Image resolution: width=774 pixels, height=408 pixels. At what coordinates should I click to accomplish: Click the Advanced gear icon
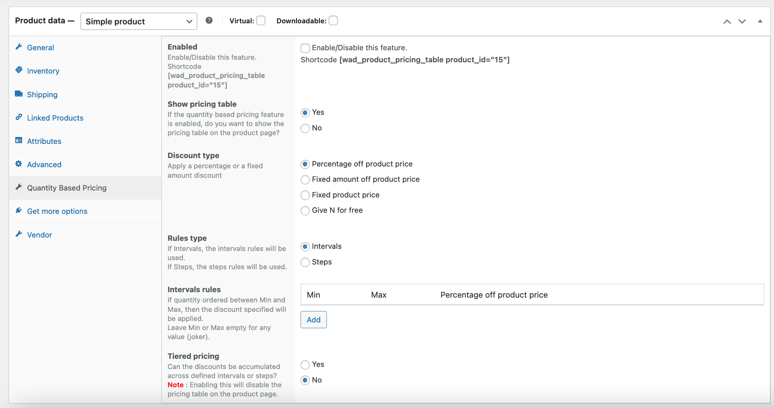coord(19,164)
